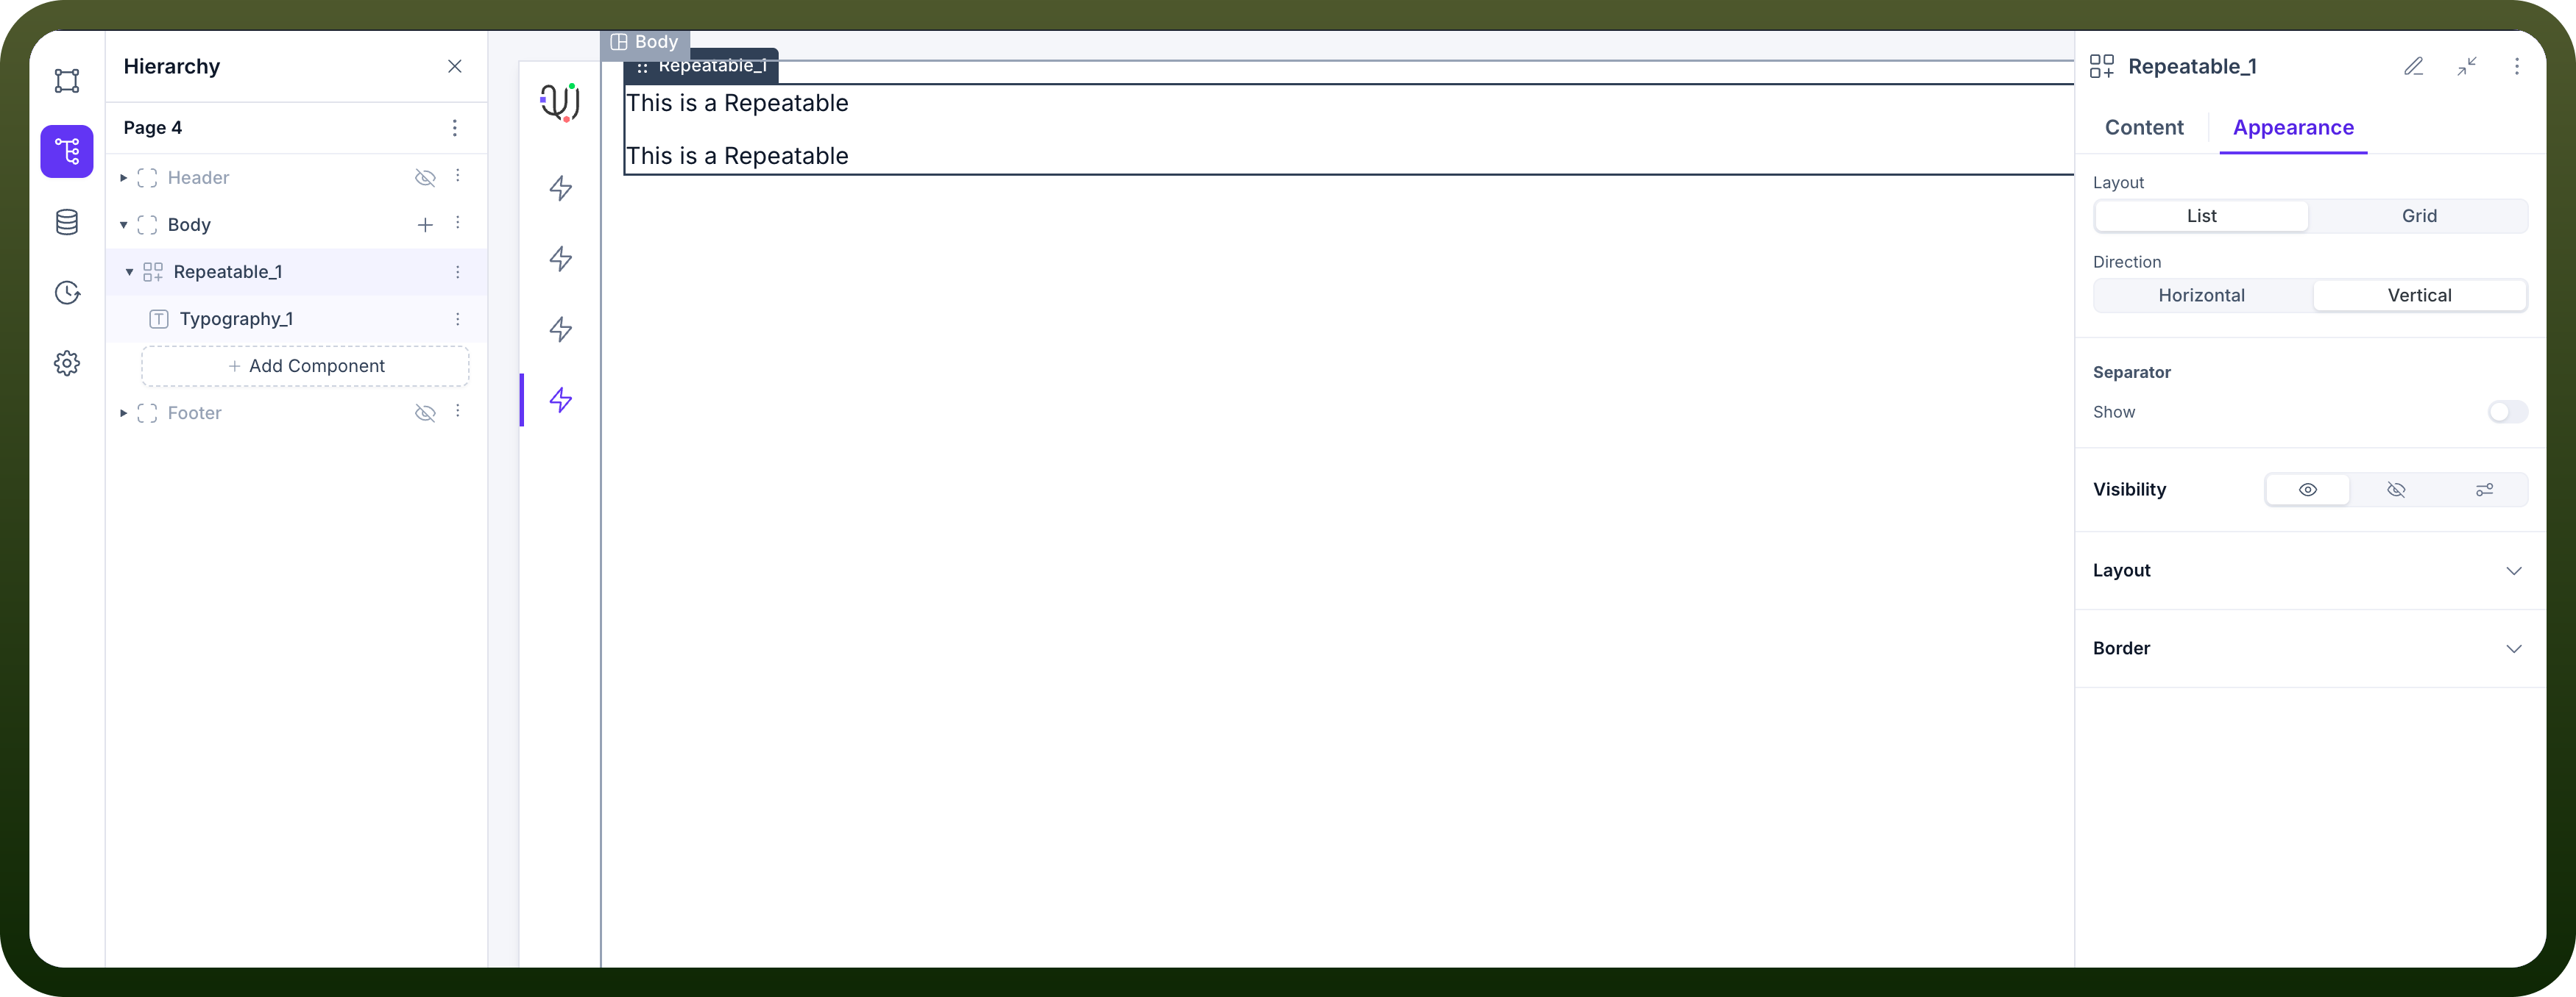Screen dimensions: 2576x997
Task: Expand the Footer tree node arrow
Action: click(x=123, y=412)
